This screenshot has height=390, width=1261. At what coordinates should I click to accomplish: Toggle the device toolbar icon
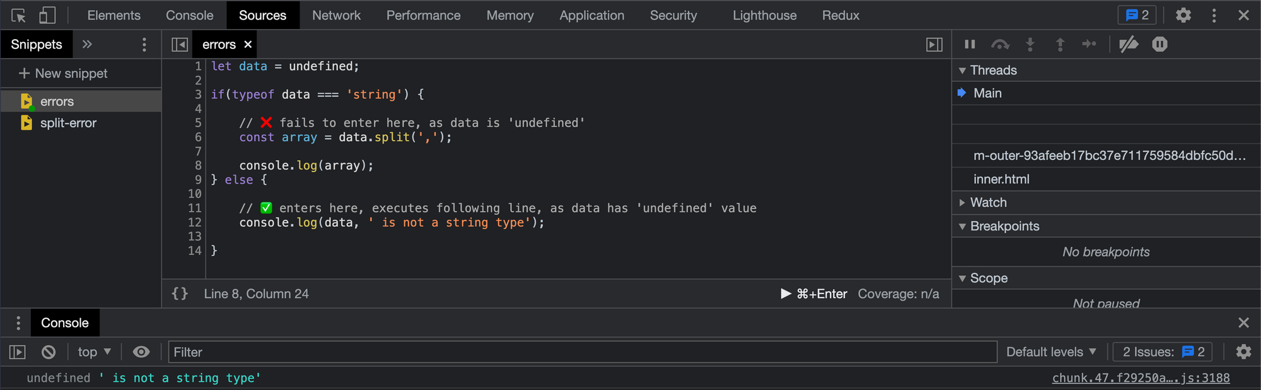(47, 16)
